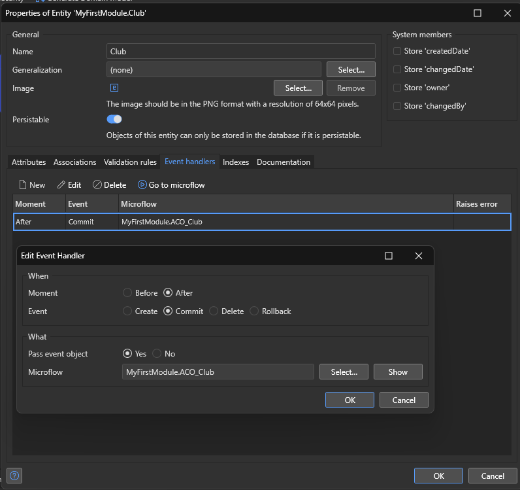
Task: Cancel the Edit Event Handler dialog
Action: click(x=404, y=400)
